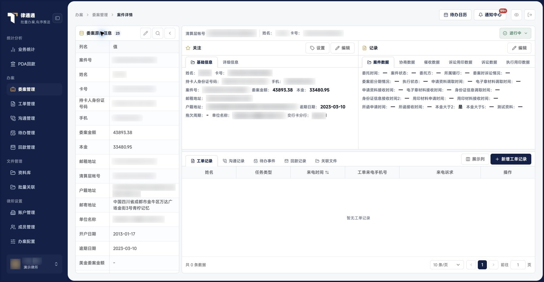Open 业务统计 in sidebar
Image resolution: width=544 pixels, height=282 pixels.
click(x=34, y=50)
